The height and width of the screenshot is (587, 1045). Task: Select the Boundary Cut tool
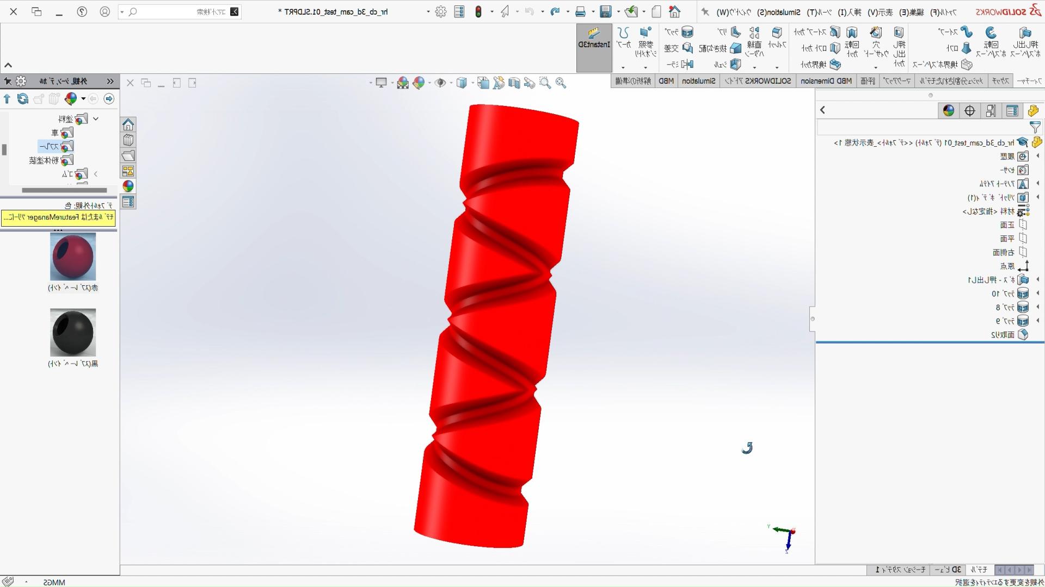tap(821, 65)
